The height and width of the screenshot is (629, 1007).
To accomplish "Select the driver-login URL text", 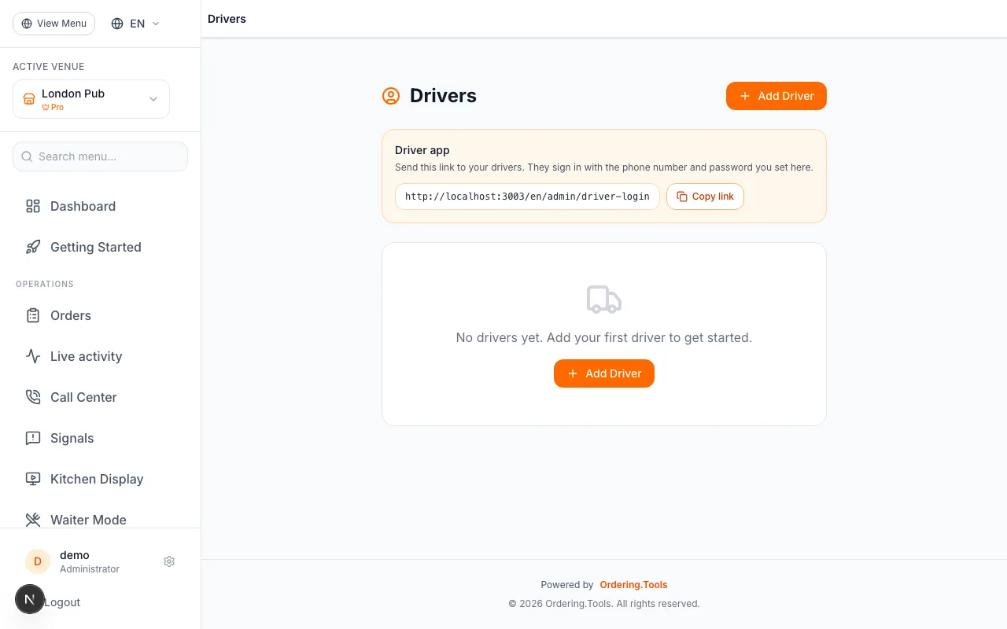I will point(527,197).
